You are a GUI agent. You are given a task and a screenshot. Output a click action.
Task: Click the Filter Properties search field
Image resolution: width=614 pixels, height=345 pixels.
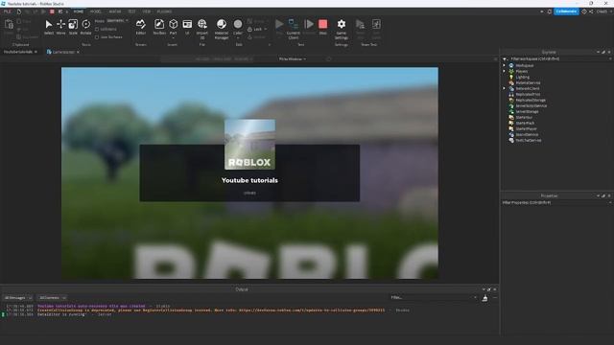pos(556,202)
